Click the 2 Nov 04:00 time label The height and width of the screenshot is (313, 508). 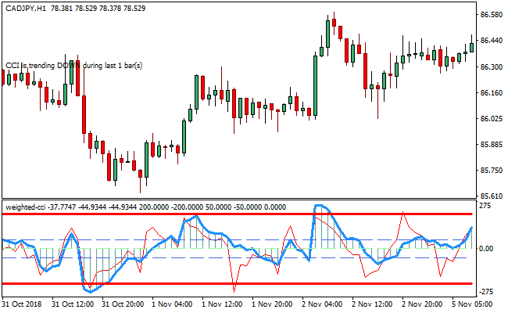(322, 304)
